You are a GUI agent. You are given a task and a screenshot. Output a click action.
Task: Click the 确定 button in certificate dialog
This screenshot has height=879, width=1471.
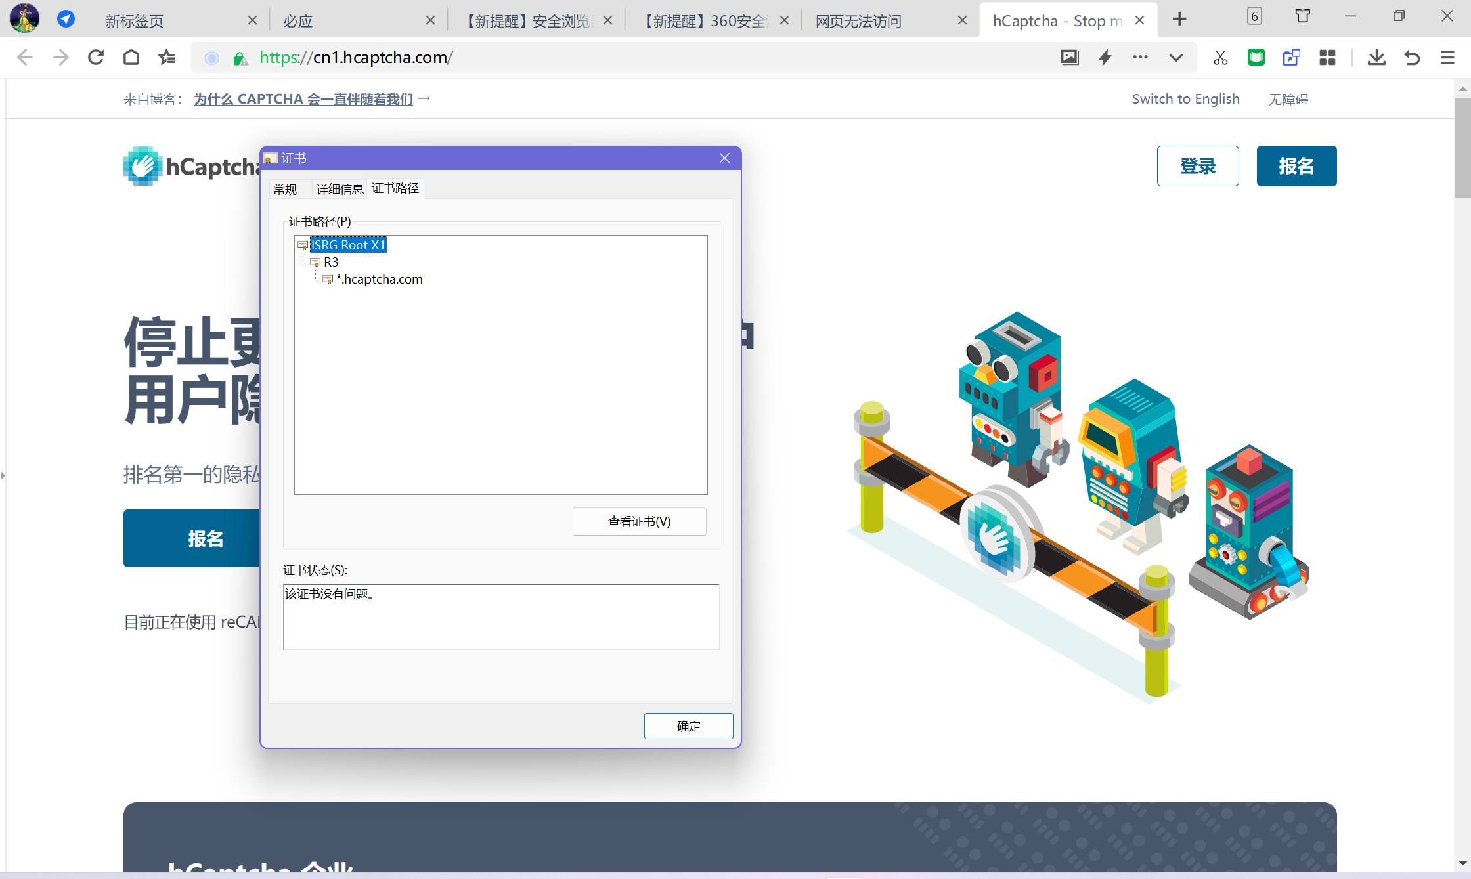688,726
